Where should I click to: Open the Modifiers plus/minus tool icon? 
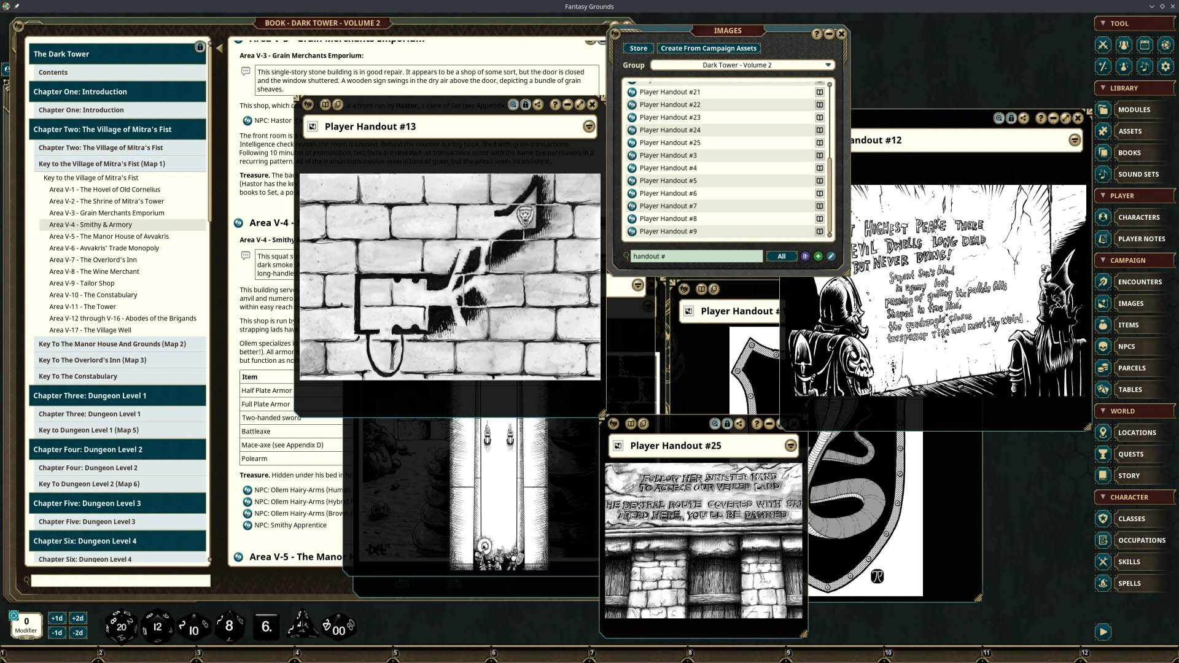point(1103,67)
